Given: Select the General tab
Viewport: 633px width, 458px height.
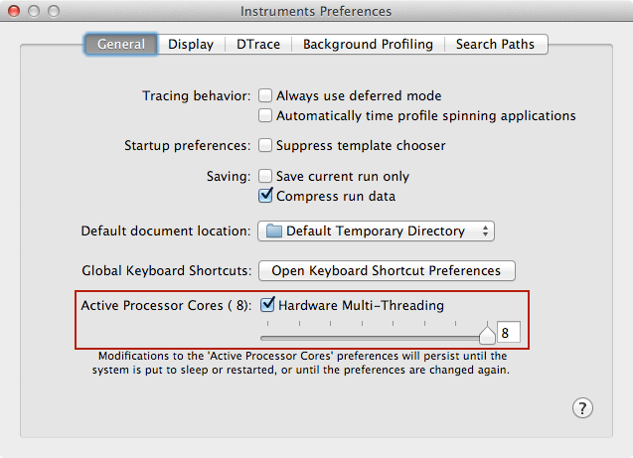Looking at the screenshot, I should point(121,44).
